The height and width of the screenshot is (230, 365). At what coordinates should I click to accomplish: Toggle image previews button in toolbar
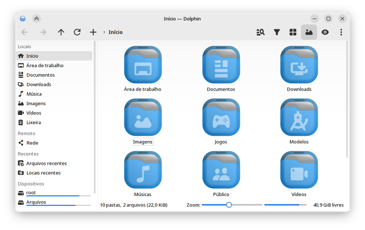coord(309,32)
